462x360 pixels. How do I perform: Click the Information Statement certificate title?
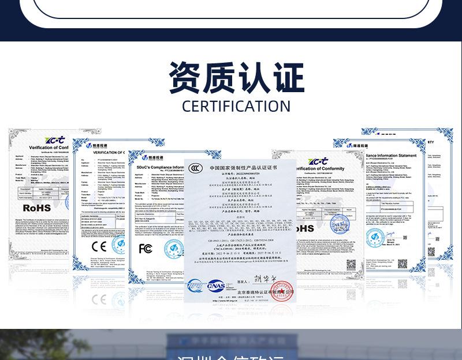click(x=392, y=156)
